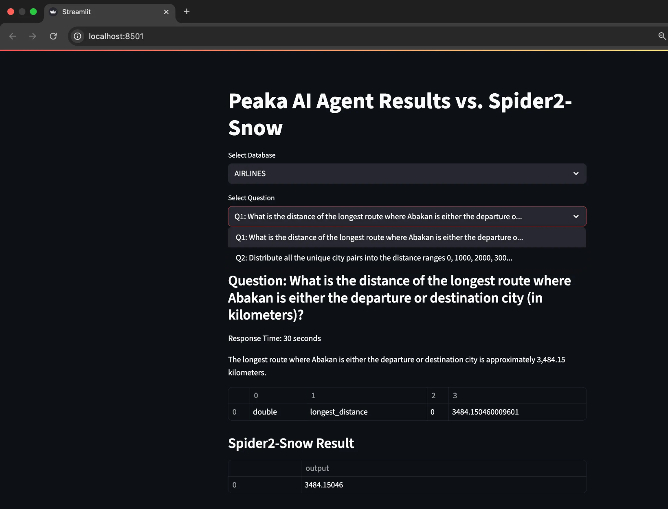This screenshot has height=509, width=668.
Task: Click the site info icon beside localhost
Action: pyautogui.click(x=77, y=36)
